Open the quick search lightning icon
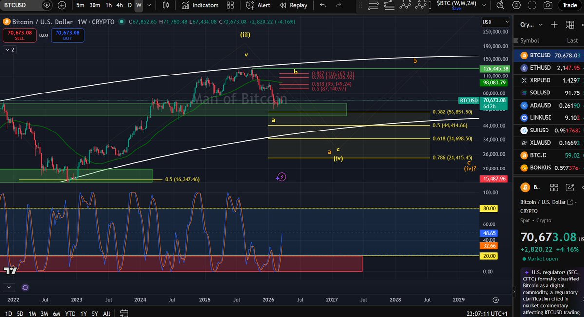The image size is (584, 317). coord(501,5)
